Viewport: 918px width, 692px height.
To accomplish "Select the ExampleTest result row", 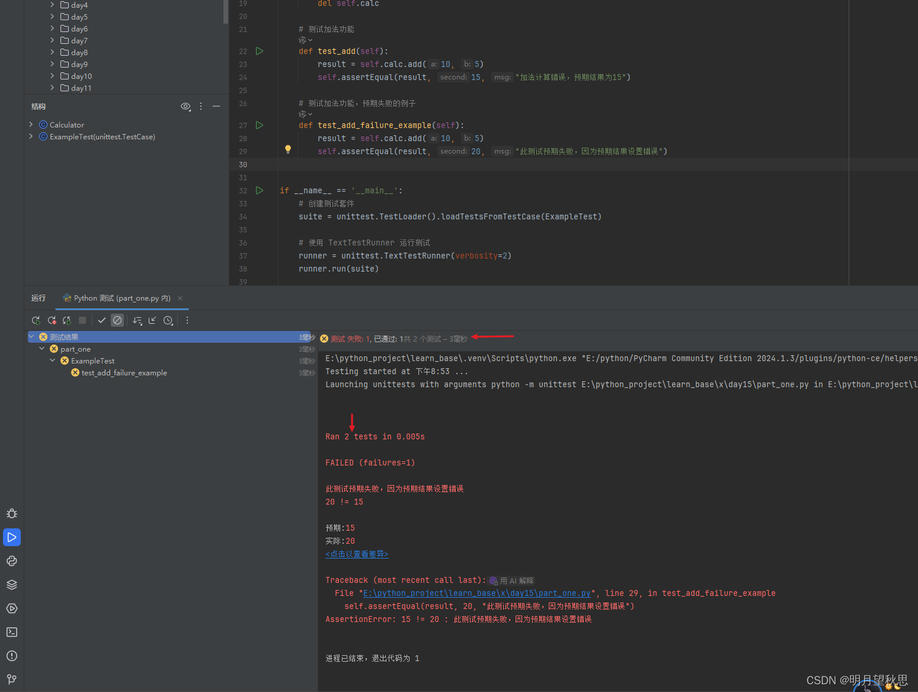I will pyautogui.click(x=92, y=361).
